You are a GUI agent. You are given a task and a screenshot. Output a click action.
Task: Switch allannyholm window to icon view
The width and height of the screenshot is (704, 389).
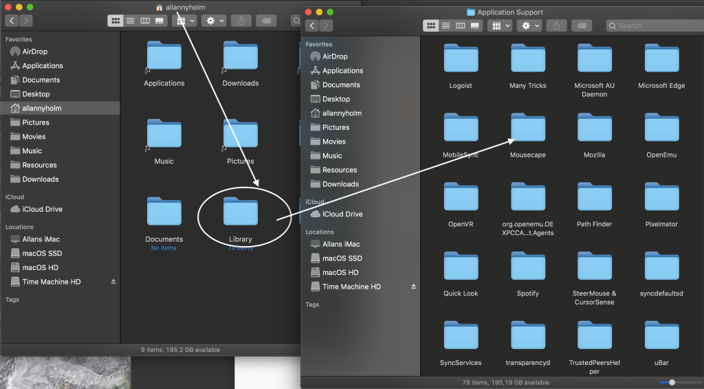coord(115,21)
